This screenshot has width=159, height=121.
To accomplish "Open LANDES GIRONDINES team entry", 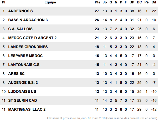I will click(x=28, y=47).
